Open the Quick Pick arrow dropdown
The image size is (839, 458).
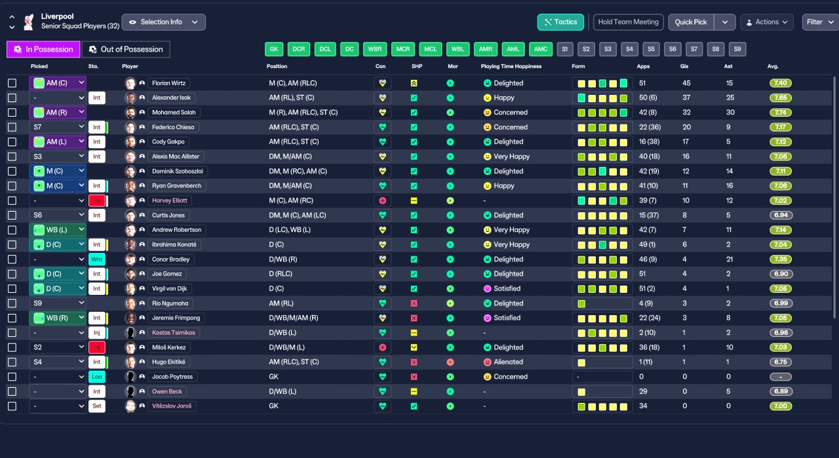(x=724, y=22)
